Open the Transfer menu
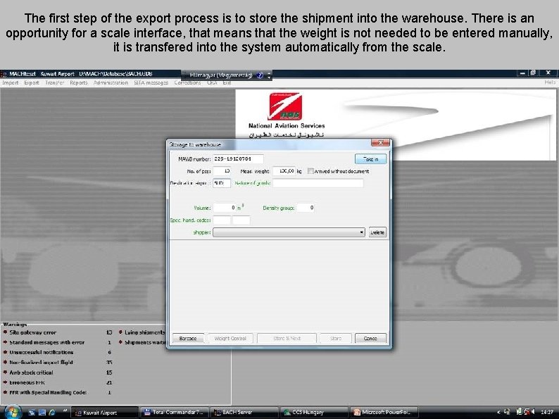Image resolution: width=559 pixels, height=419 pixels. pos(54,82)
